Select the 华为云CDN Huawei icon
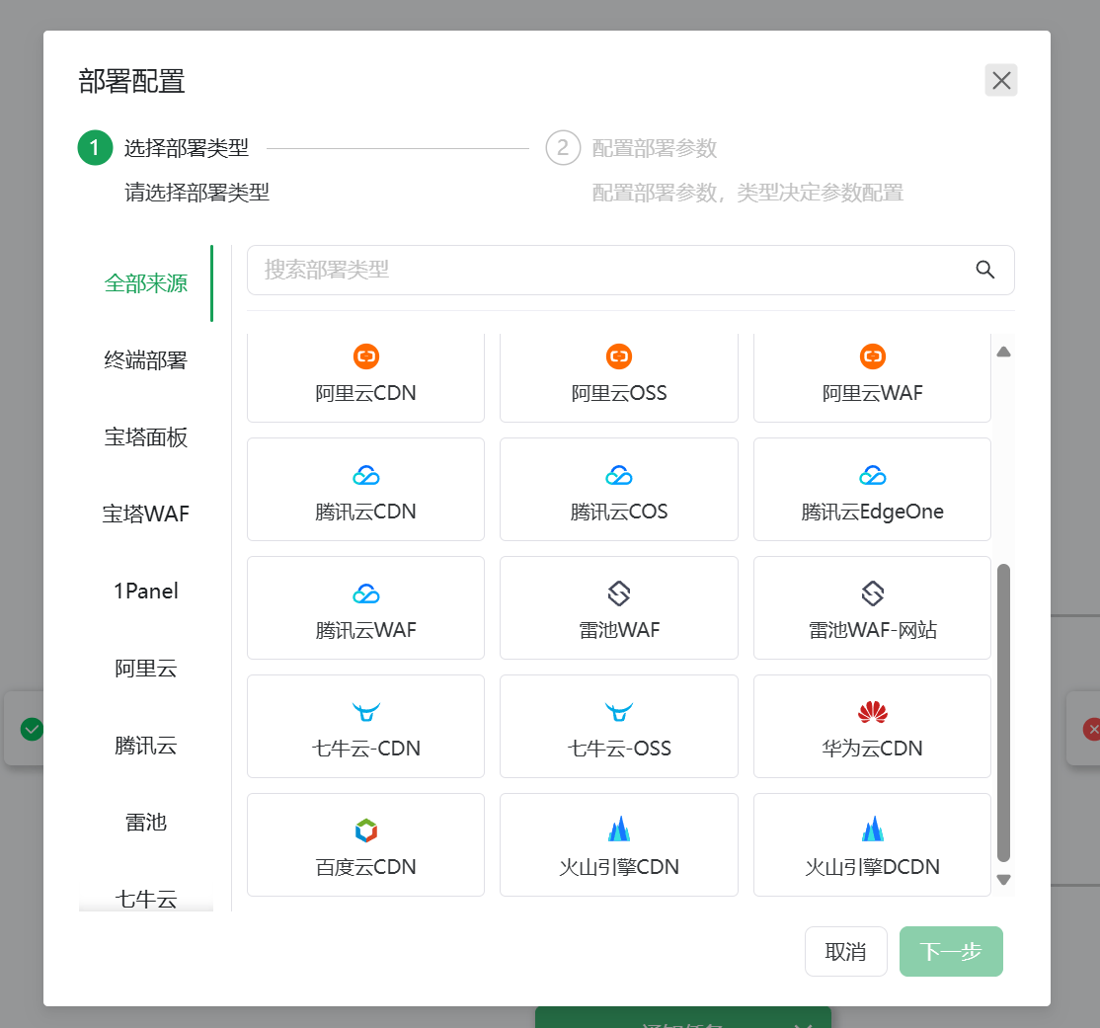The height and width of the screenshot is (1028, 1100). click(x=872, y=712)
